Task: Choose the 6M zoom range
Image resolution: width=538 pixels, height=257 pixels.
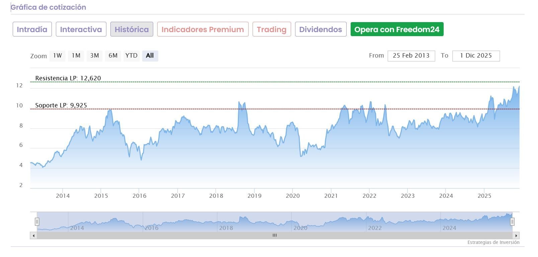Action: [x=113, y=56]
